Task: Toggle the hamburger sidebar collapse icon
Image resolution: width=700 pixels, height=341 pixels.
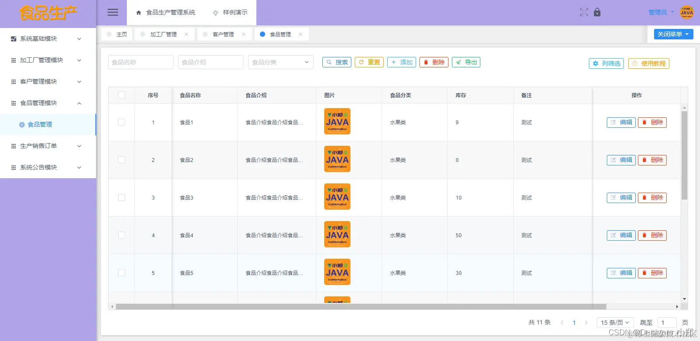Action: tap(113, 12)
